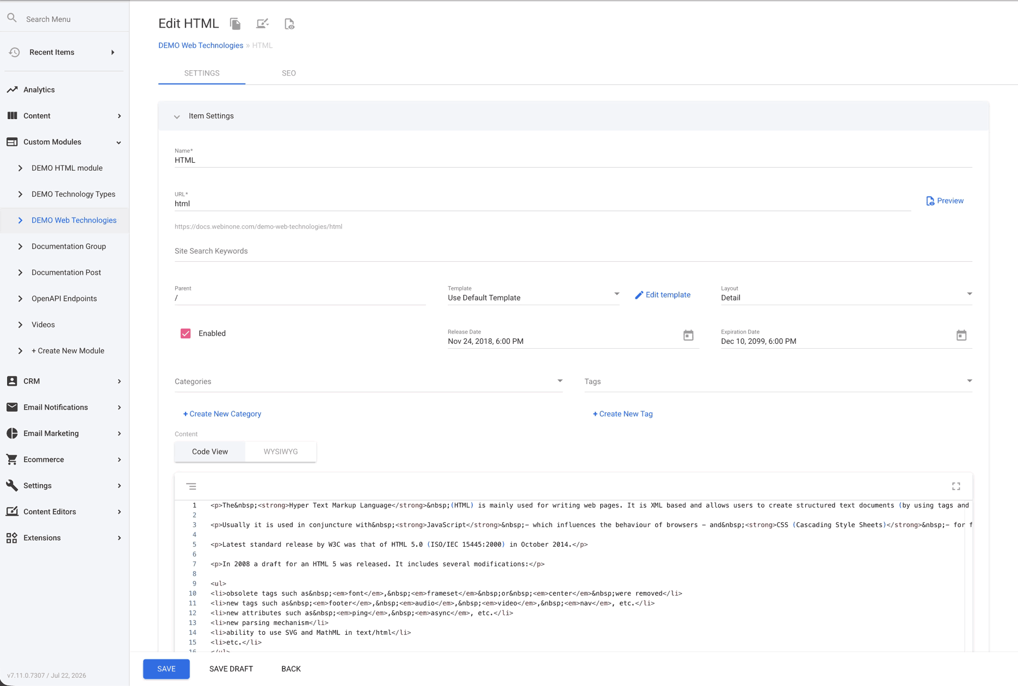Open Documentation Group module

coord(69,246)
